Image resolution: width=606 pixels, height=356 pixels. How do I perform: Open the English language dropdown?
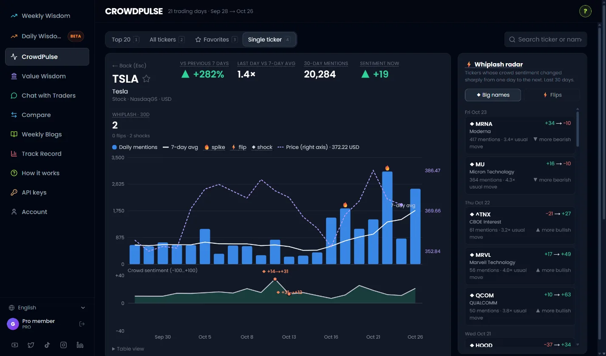tap(47, 308)
